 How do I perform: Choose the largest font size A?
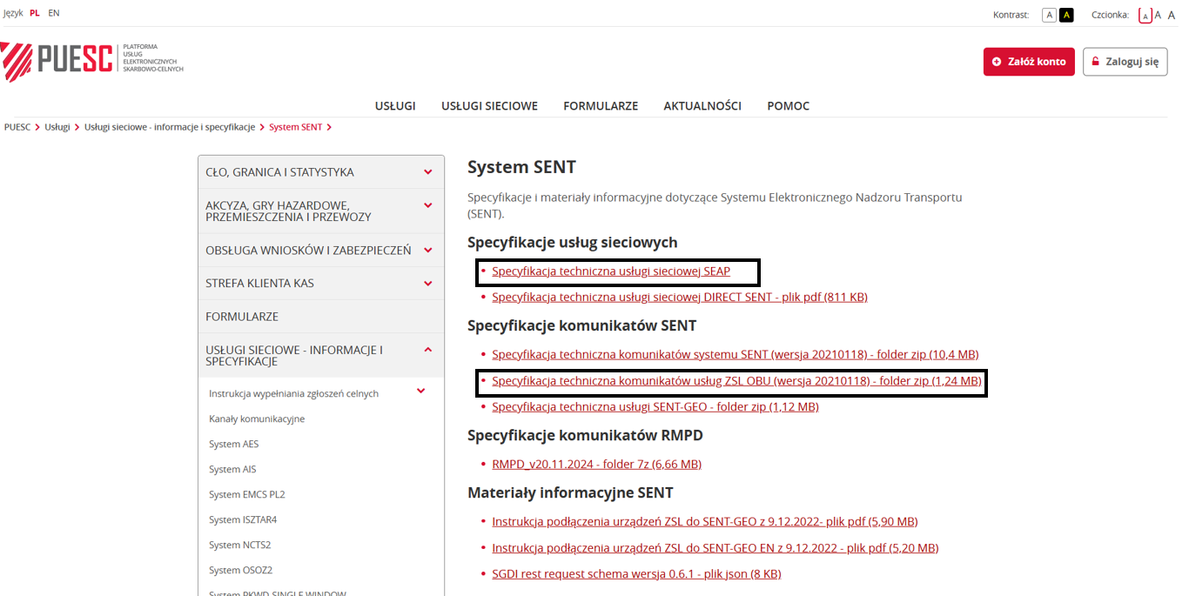coord(1171,15)
